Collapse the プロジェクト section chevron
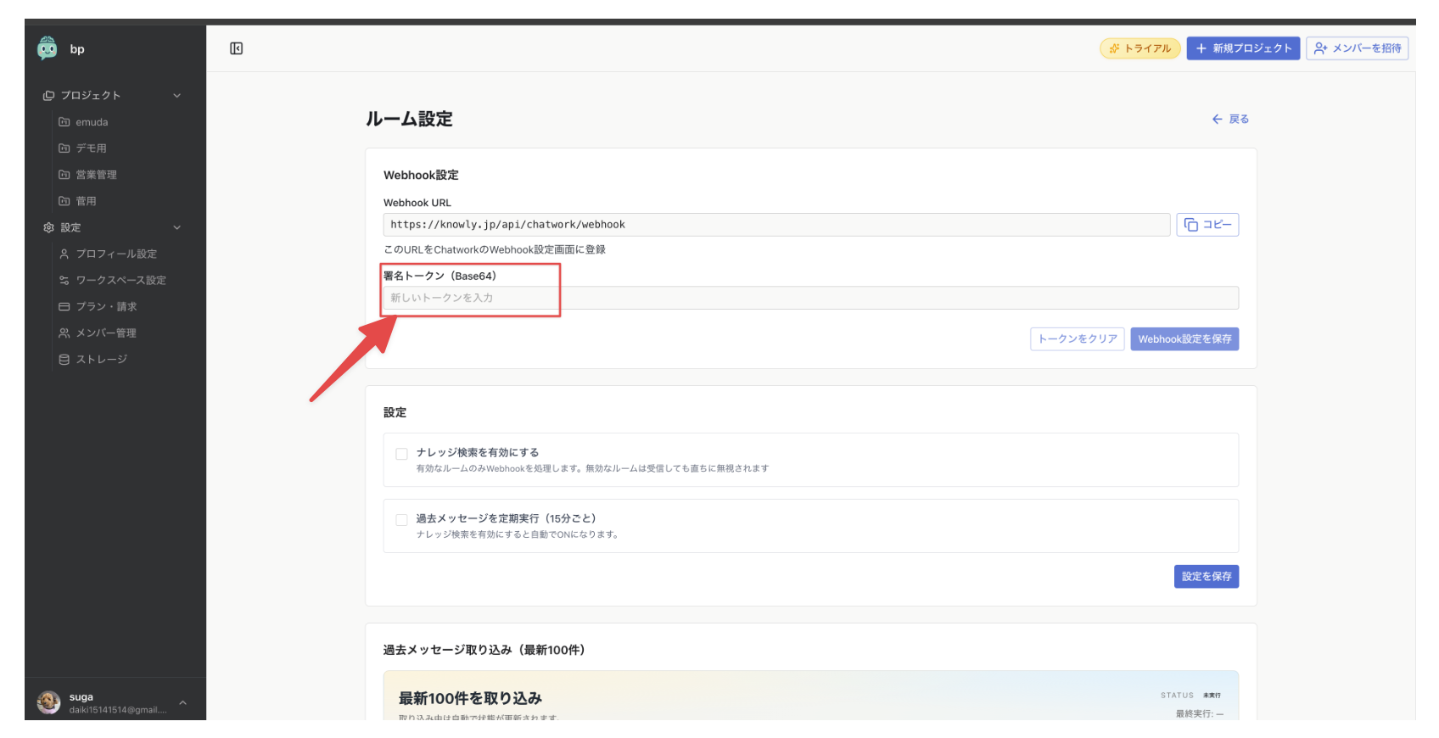The image size is (1439, 738). pos(177,96)
